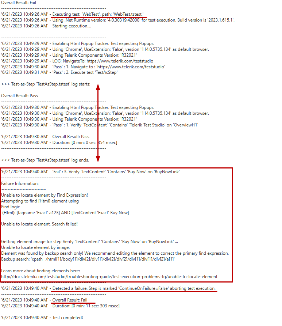Select 'Unable to locate element by Find Expression!'

tap(45, 195)
